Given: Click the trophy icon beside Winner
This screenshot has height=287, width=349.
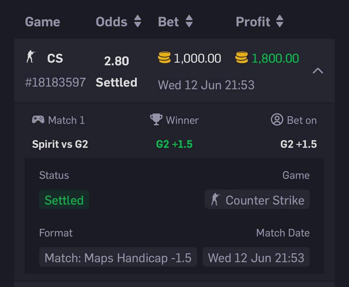Looking at the screenshot, I should click(x=156, y=119).
